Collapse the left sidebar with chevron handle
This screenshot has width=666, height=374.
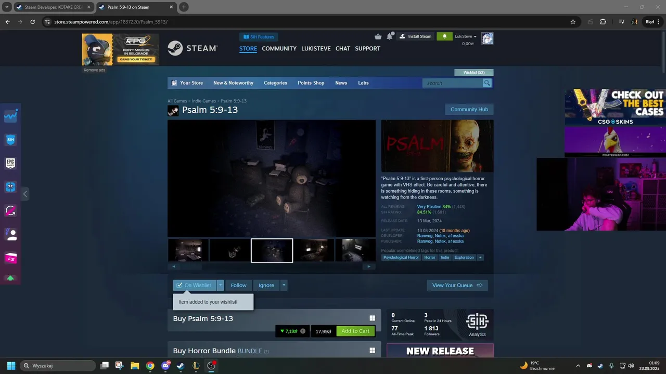pos(25,194)
